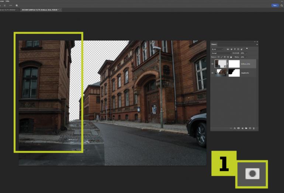This screenshot has width=284, height=193.
Task: Open the Ebenen panel flyout menu
Action: 257,45
